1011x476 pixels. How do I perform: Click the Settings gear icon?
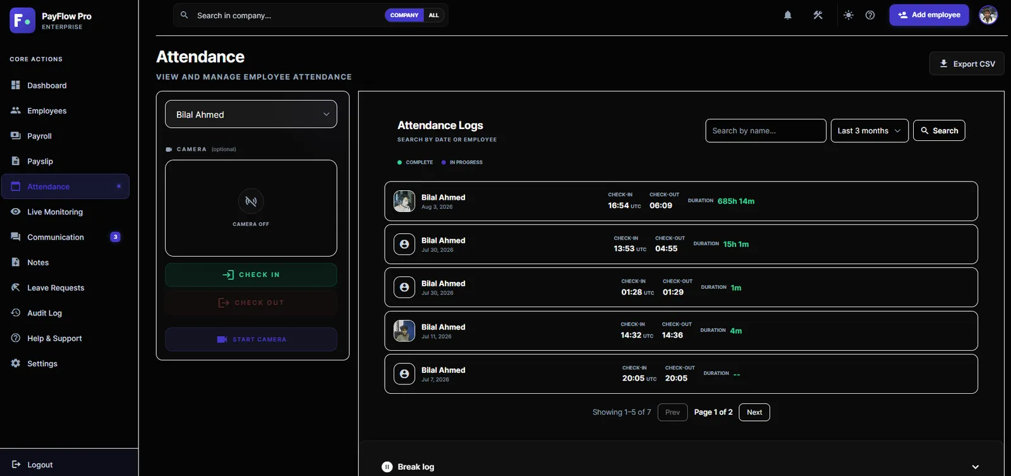coord(16,363)
